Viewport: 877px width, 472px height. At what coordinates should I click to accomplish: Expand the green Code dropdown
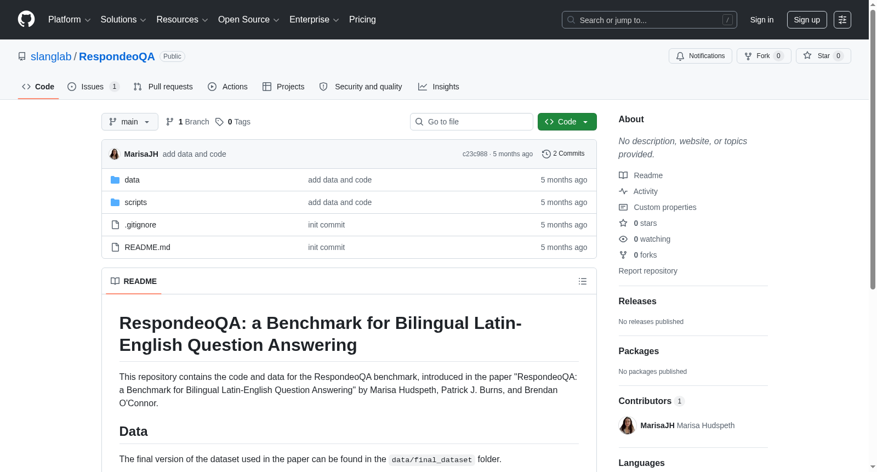click(567, 122)
